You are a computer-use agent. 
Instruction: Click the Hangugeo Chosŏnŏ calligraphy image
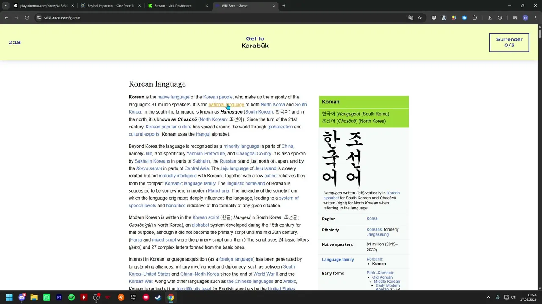tap(343, 159)
